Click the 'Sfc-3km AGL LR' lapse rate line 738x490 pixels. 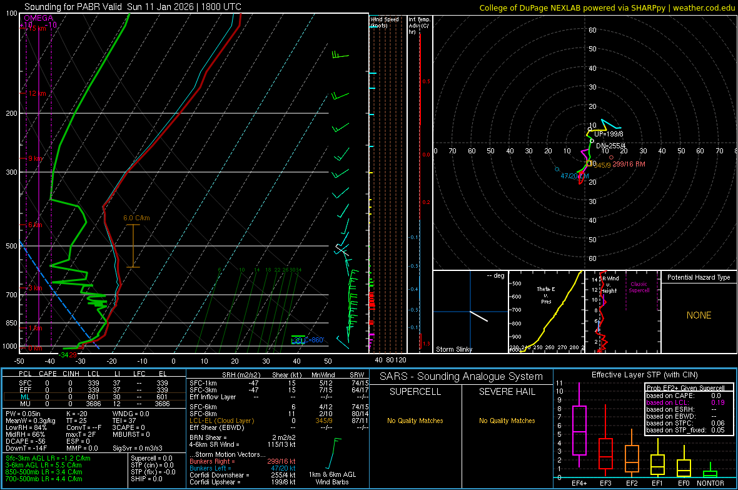48,458
